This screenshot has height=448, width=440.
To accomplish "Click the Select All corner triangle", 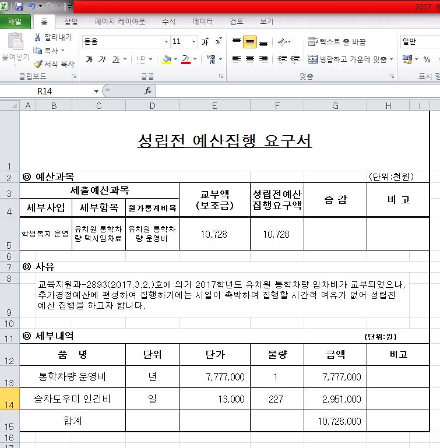I will point(10,105).
